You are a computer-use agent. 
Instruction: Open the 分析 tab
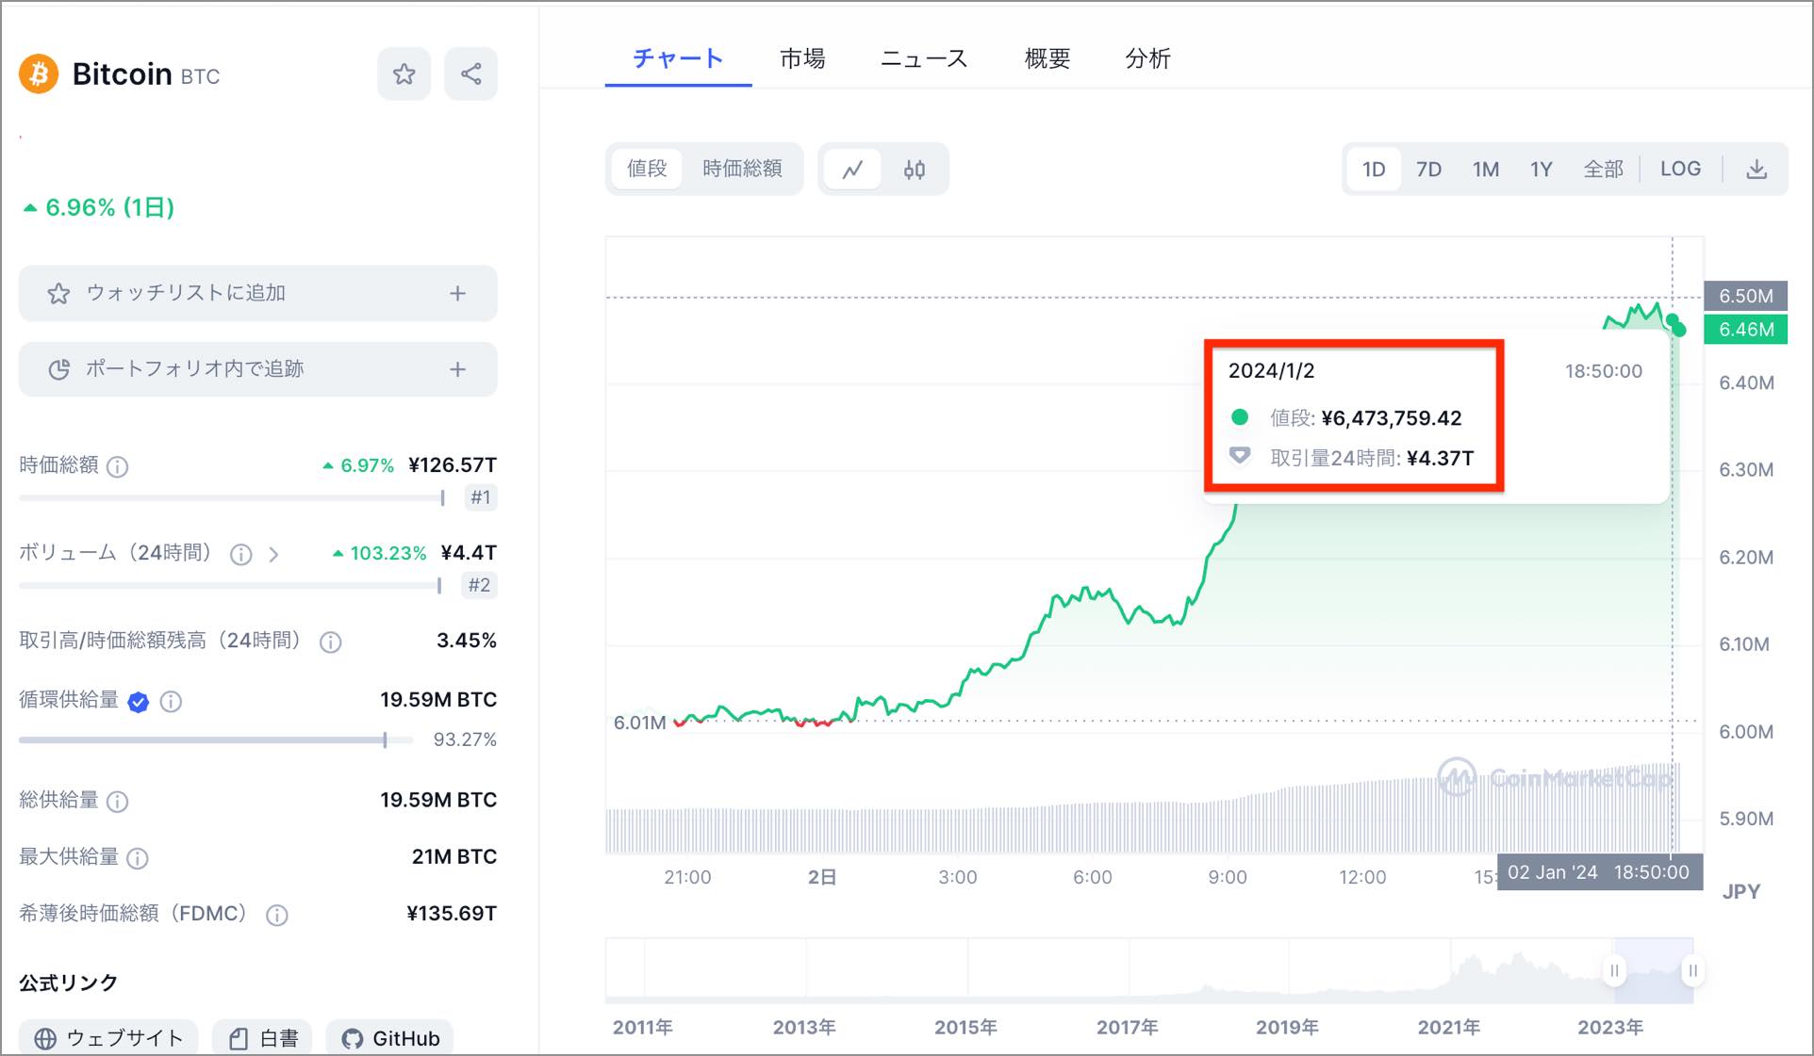click(1147, 59)
